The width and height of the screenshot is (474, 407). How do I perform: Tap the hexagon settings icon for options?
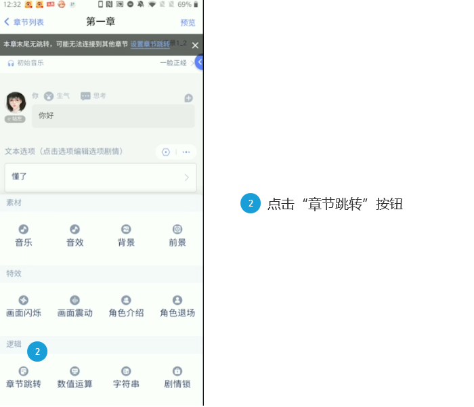pos(166,152)
